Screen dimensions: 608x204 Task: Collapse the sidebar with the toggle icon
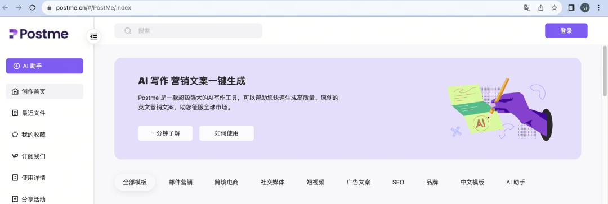[93, 36]
